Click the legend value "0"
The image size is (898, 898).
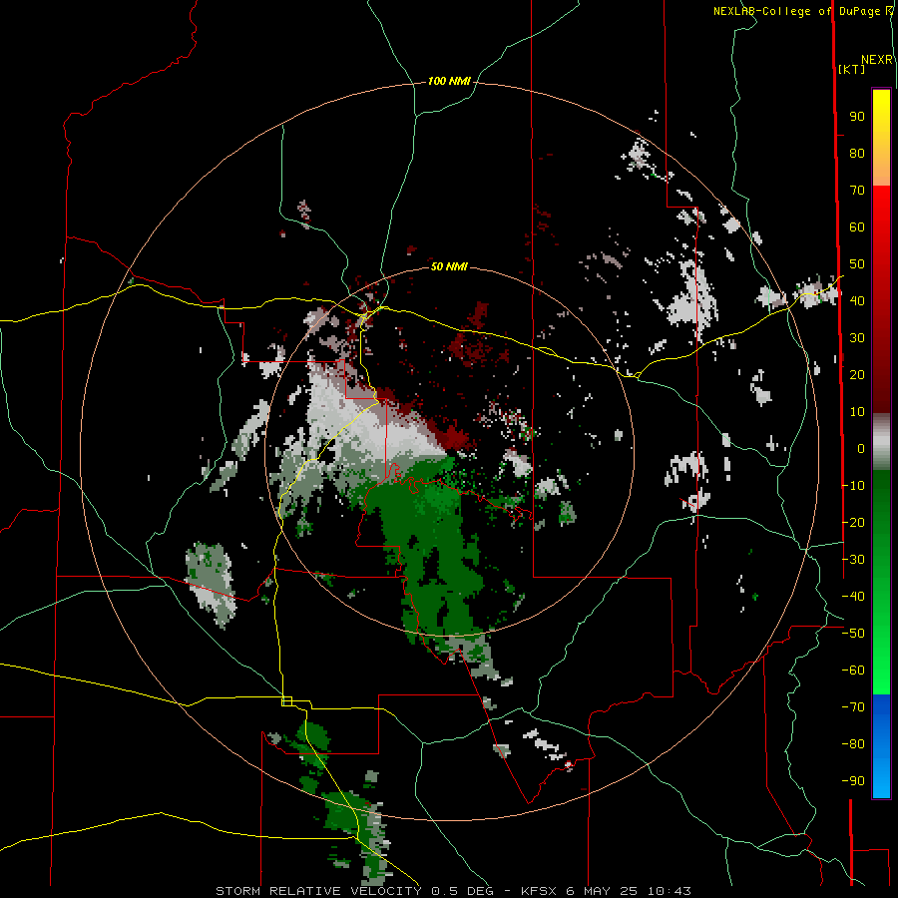pos(861,448)
